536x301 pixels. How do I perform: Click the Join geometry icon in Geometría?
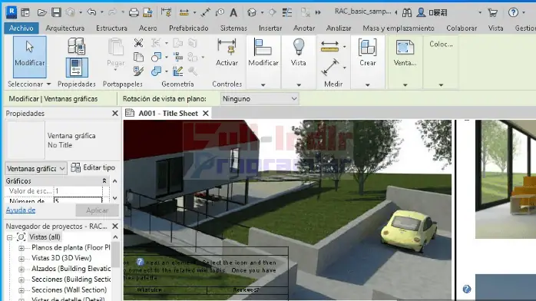[x=156, y=71]
